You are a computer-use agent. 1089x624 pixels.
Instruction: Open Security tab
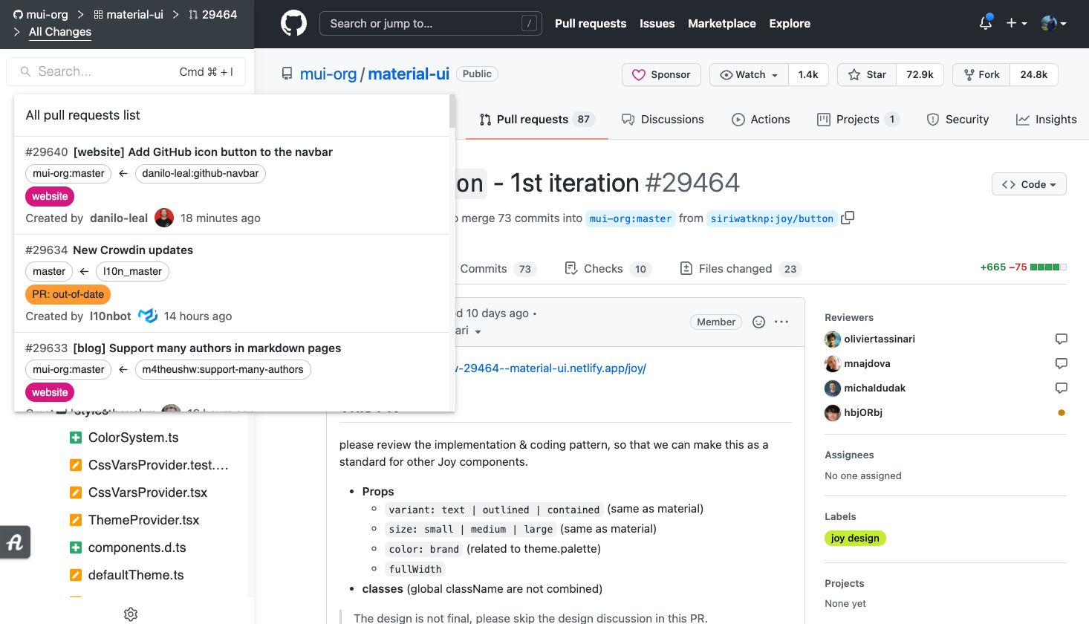(958, 120)
